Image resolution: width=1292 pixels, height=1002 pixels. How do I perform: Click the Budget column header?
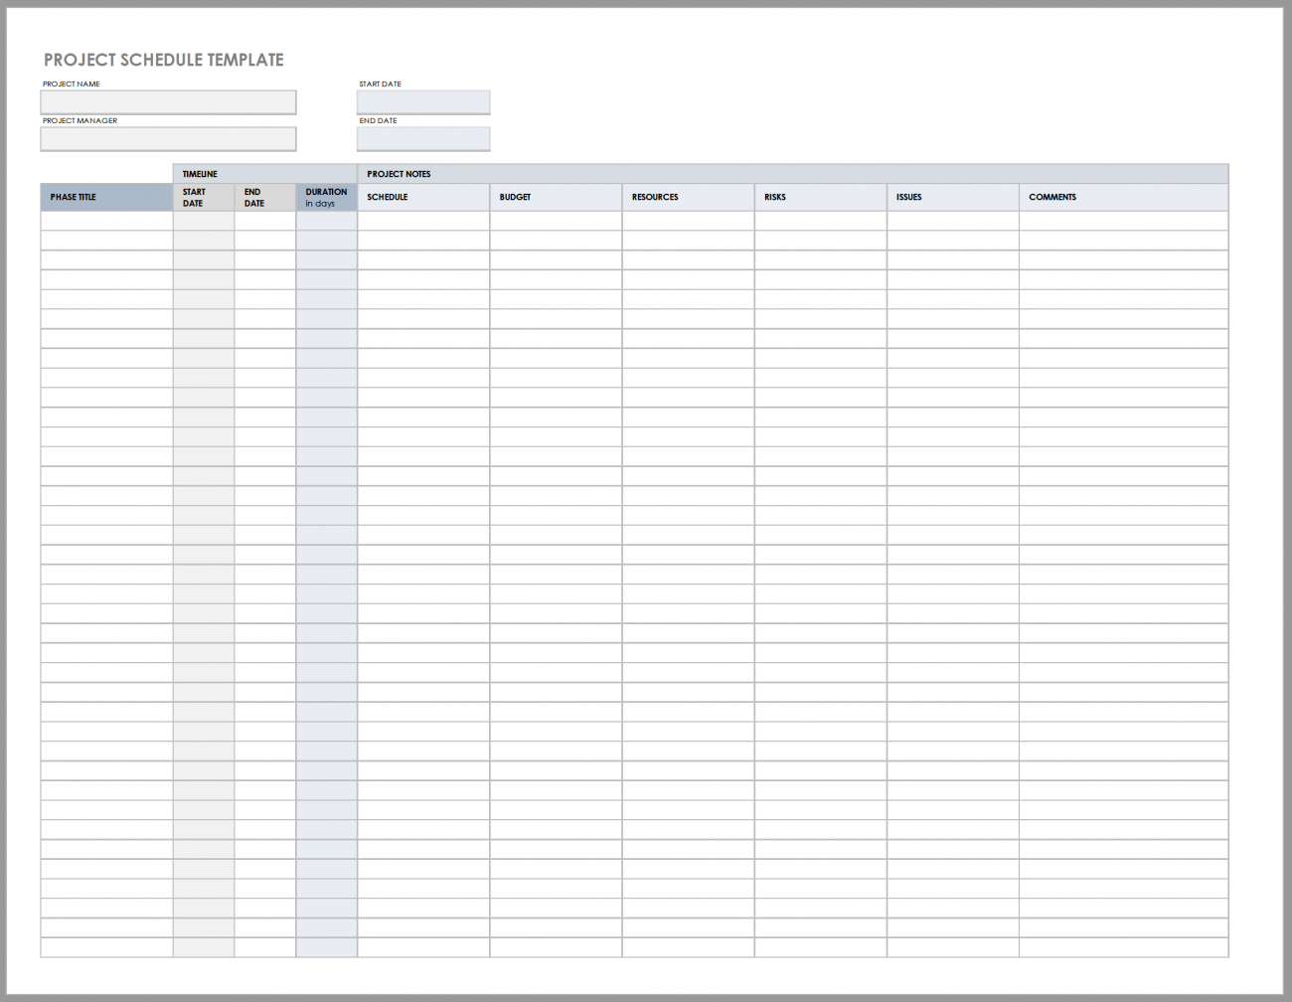[555, 197]
